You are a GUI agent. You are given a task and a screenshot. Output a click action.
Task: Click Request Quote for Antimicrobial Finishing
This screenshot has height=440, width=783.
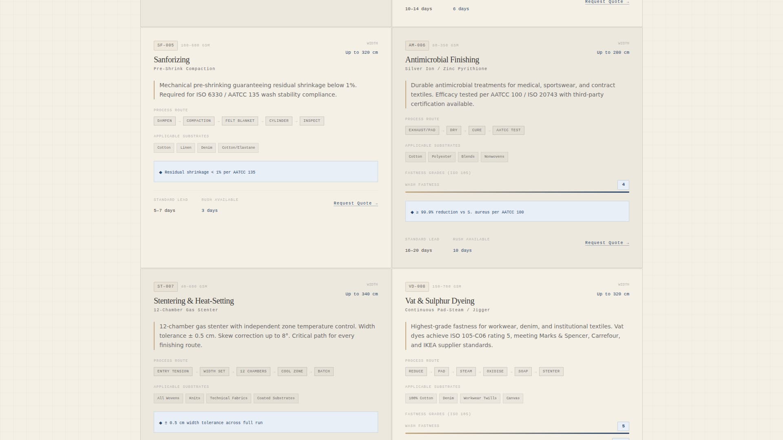607,243
